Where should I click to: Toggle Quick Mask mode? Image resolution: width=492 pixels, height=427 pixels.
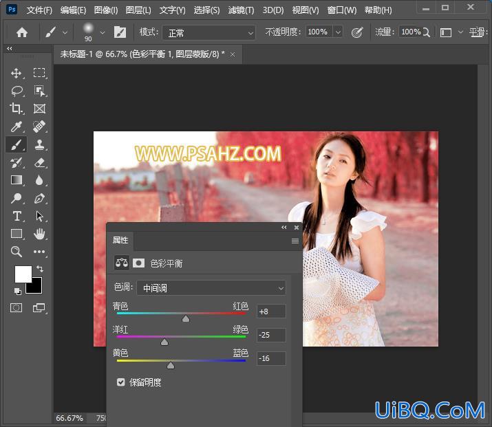[16, 308]
